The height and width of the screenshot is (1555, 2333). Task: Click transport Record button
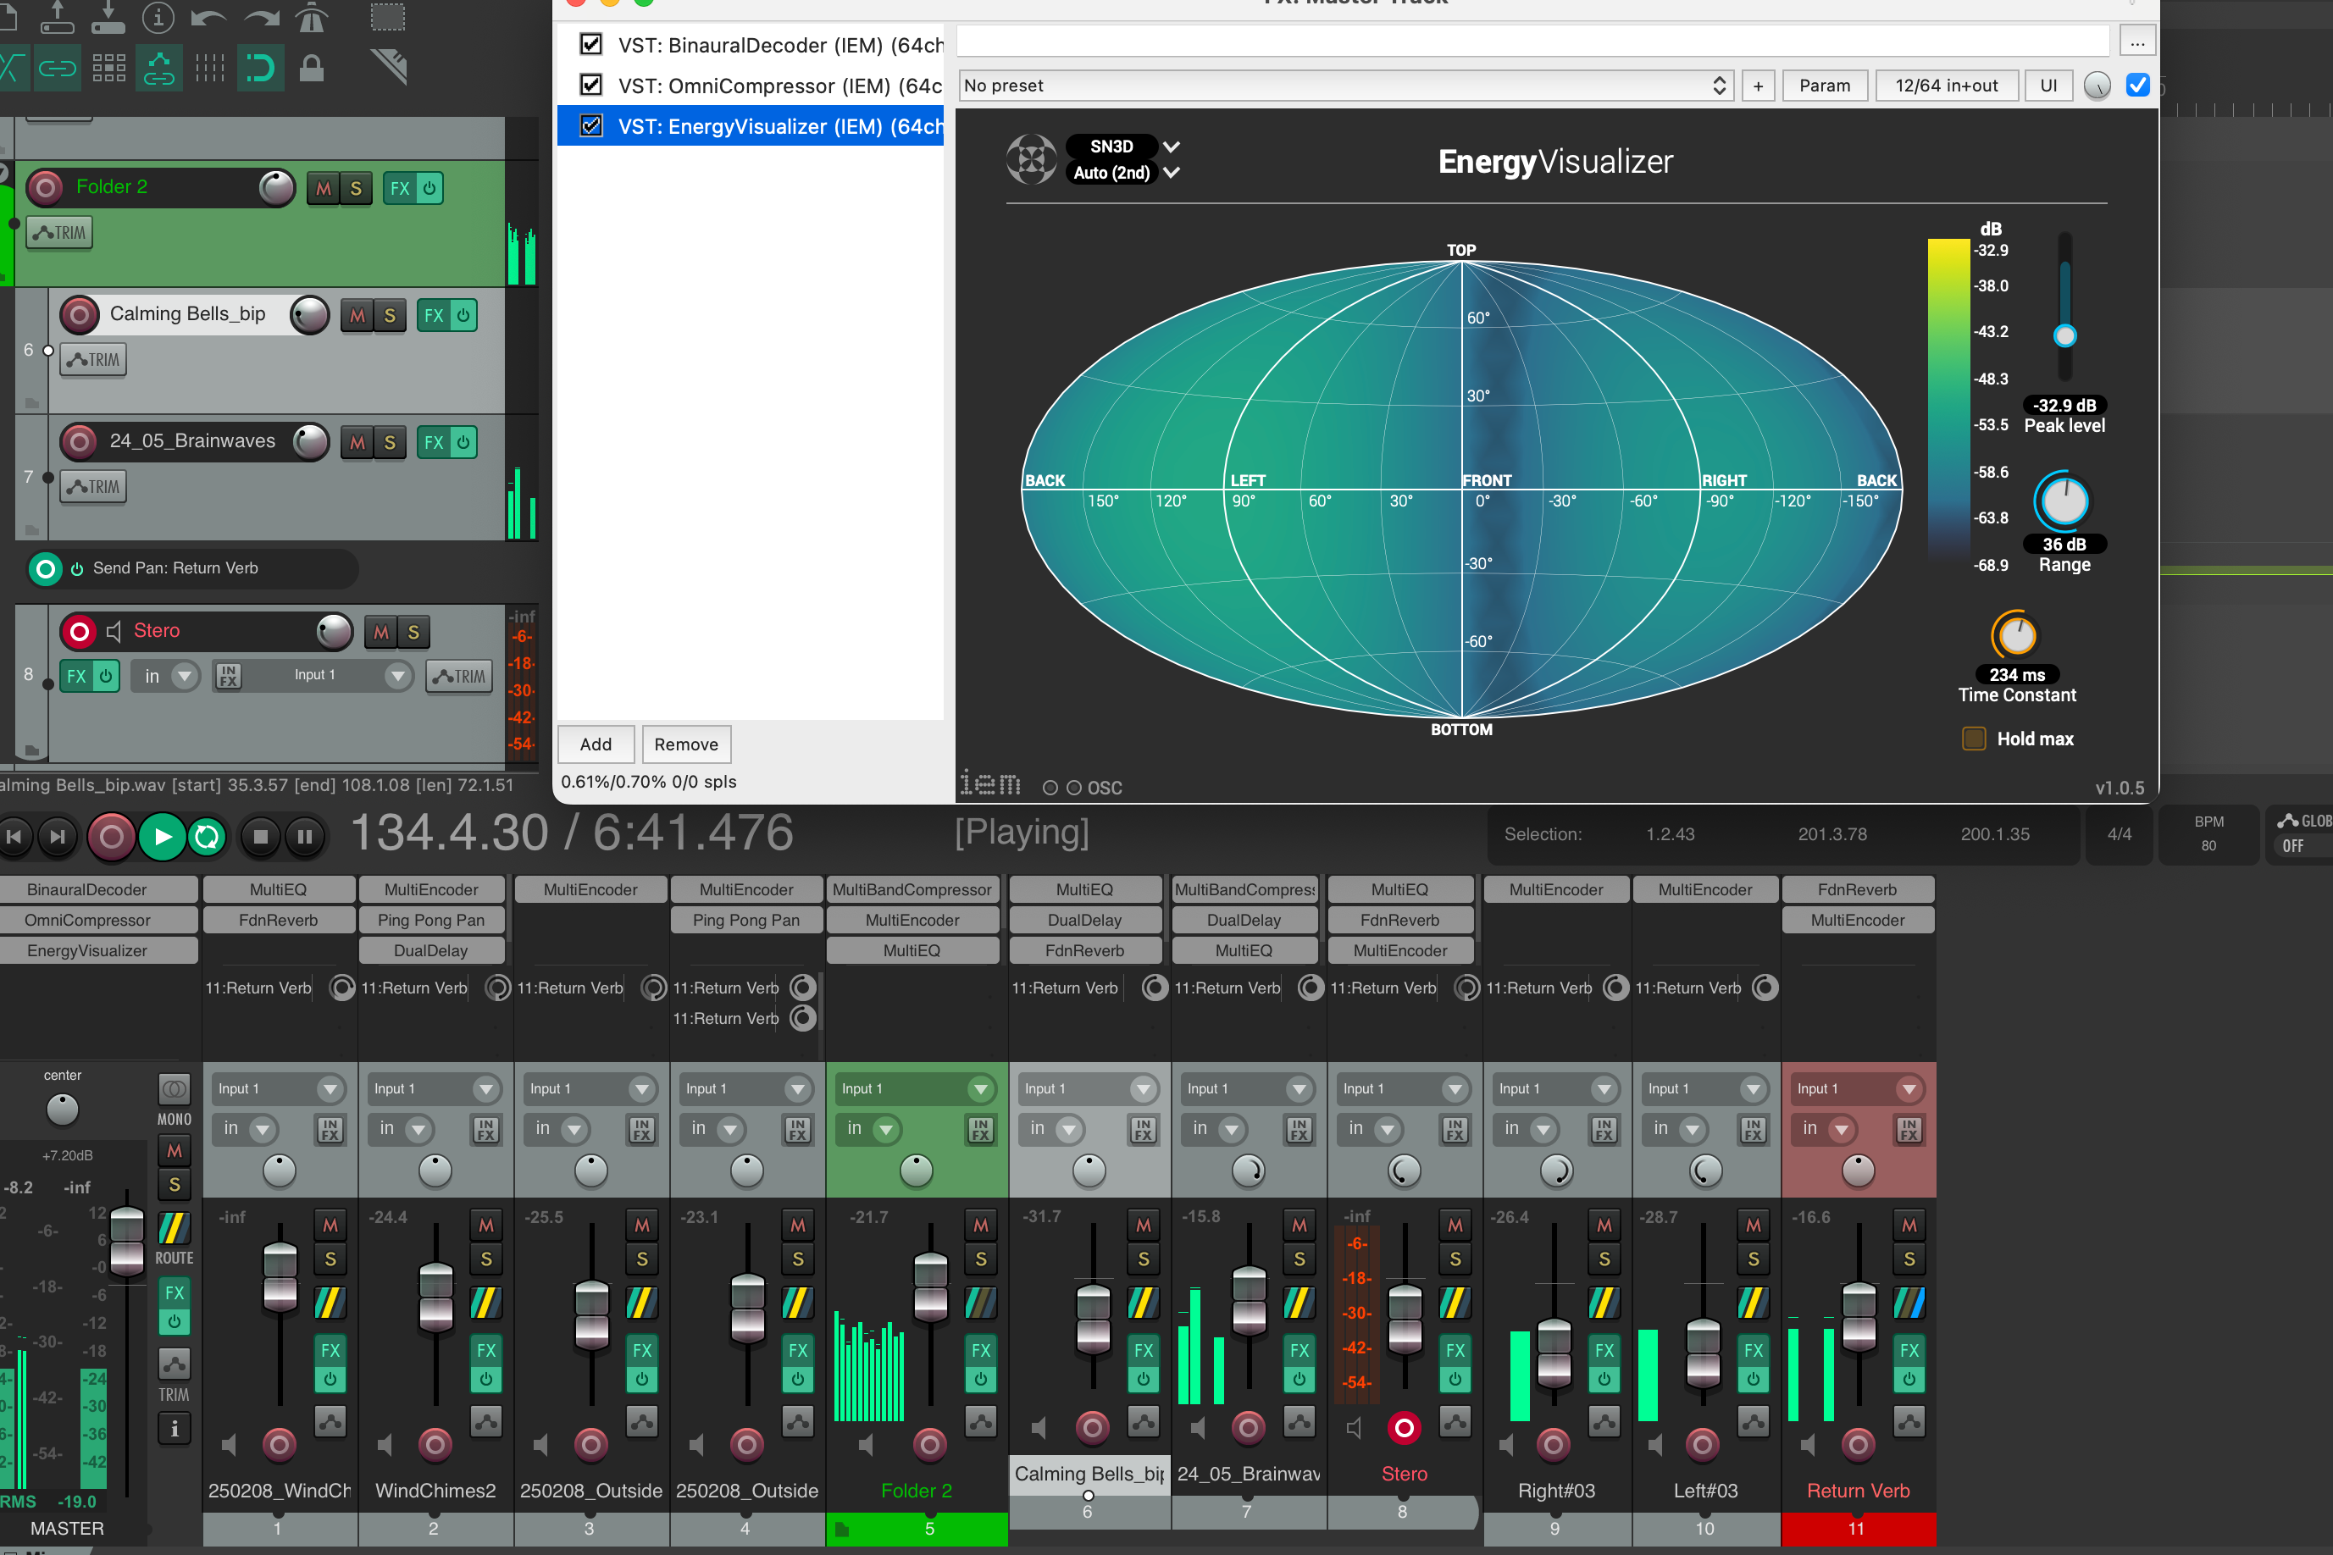click(x=111, y=837)
